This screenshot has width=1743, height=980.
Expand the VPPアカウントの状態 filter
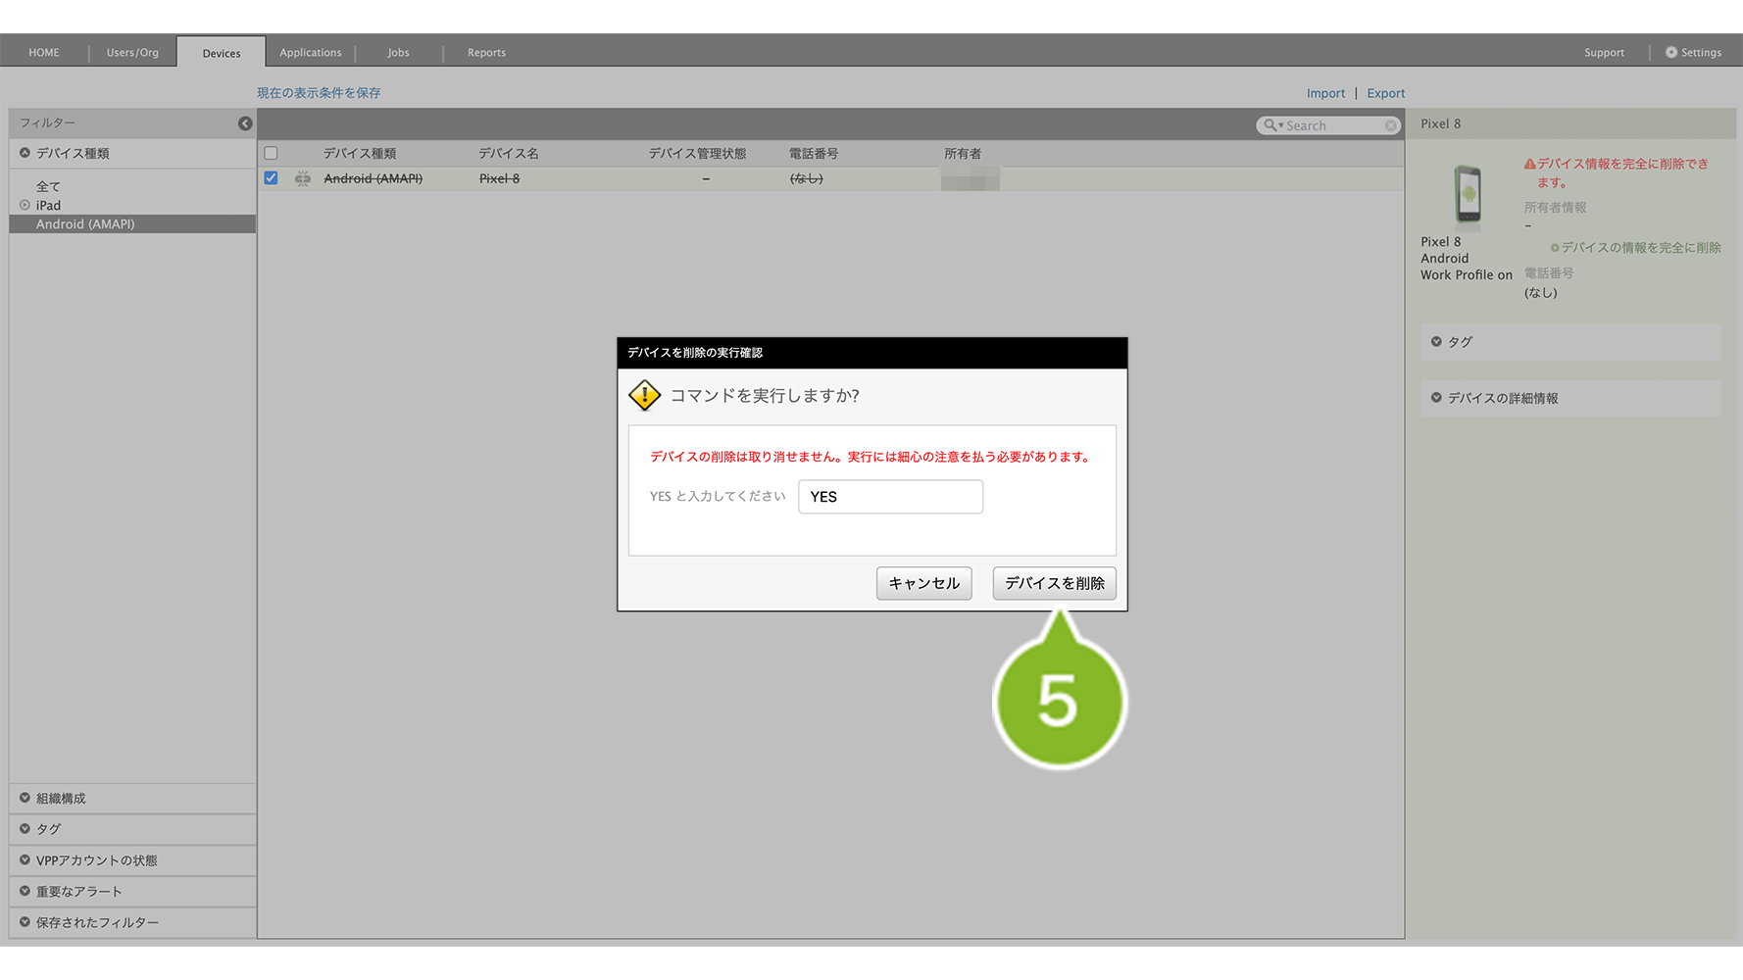tap(132, 860)
